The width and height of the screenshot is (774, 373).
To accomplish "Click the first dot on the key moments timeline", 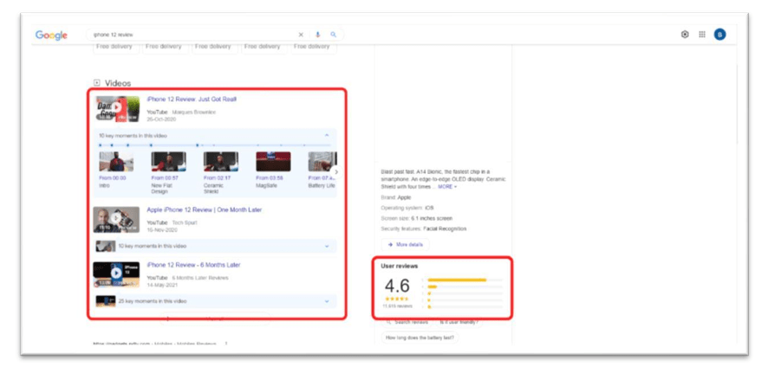I will 101,145.
